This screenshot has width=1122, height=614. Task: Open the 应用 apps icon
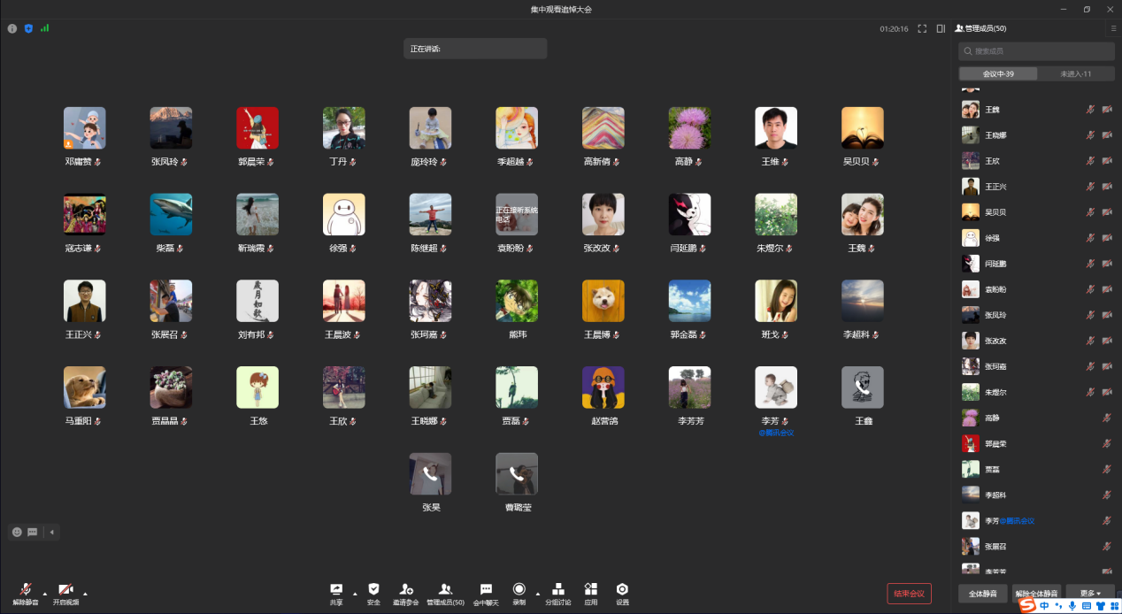(x=591, y=590)
